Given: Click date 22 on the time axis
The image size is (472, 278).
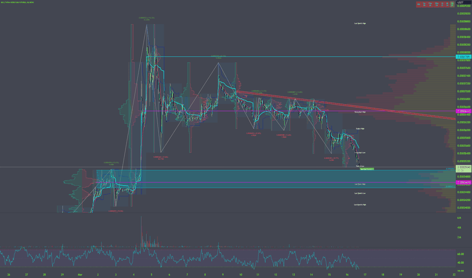Looking at the screenshot, I should click(x=454, y=274).
